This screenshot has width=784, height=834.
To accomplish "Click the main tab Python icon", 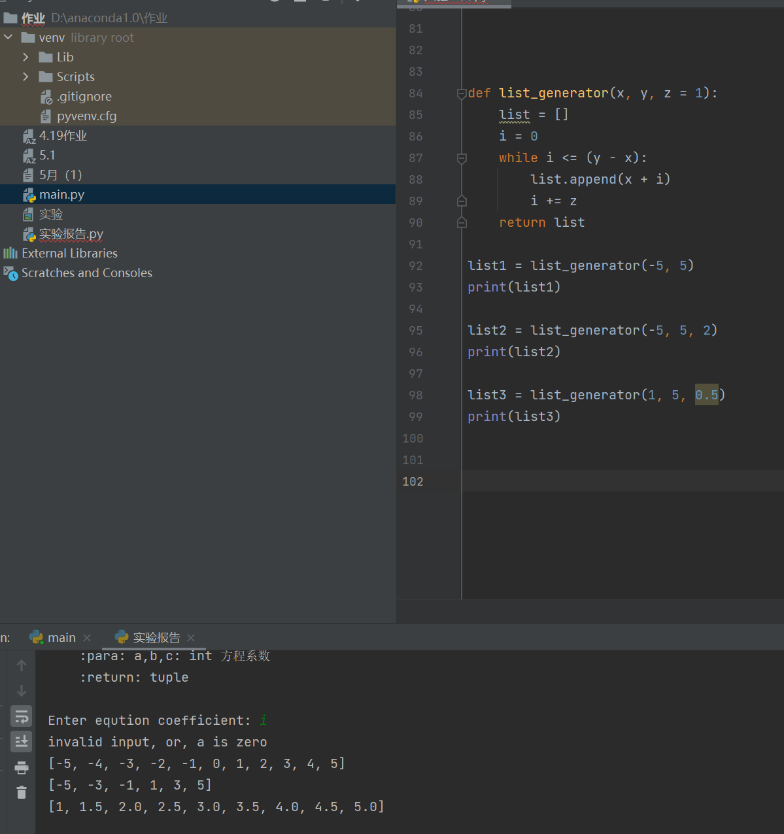I will pos(36,637).
